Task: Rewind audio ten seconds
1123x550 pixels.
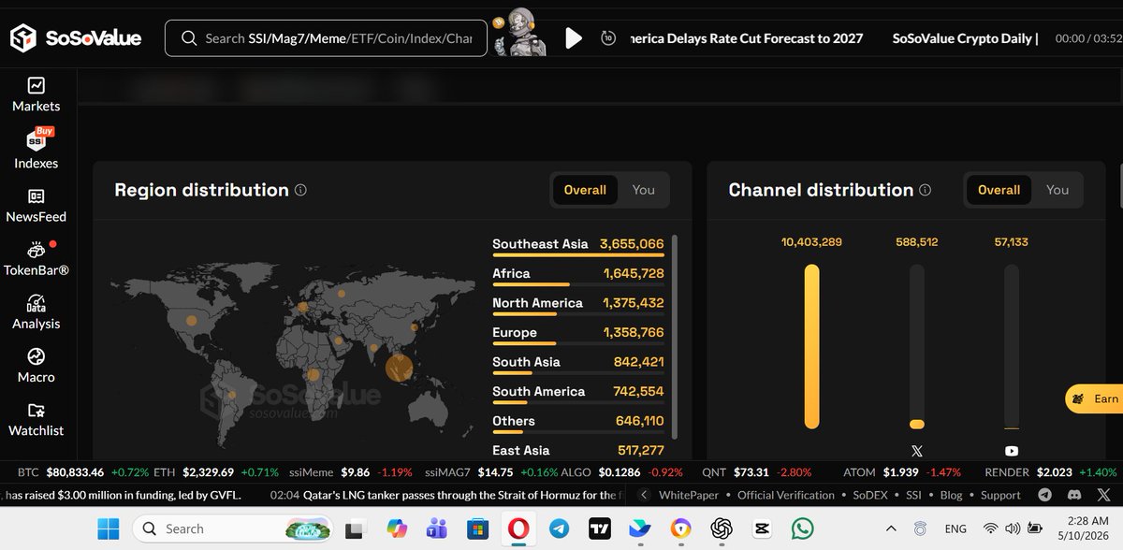Action: (x=608, y=38)
